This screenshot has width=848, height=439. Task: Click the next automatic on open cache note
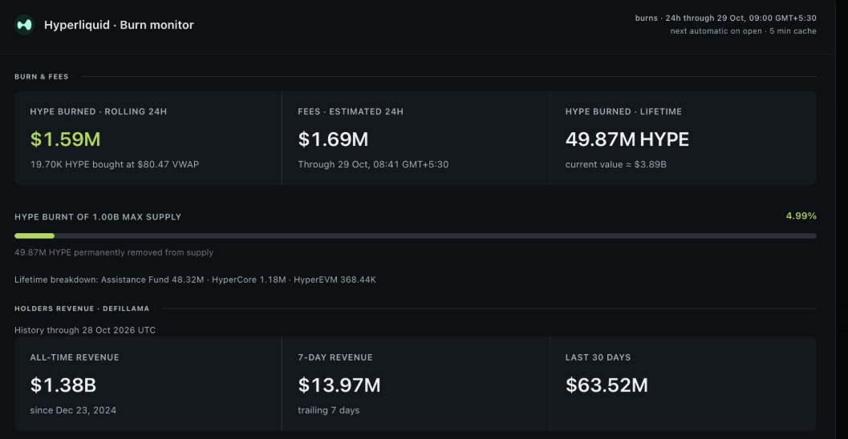(743, 30)
